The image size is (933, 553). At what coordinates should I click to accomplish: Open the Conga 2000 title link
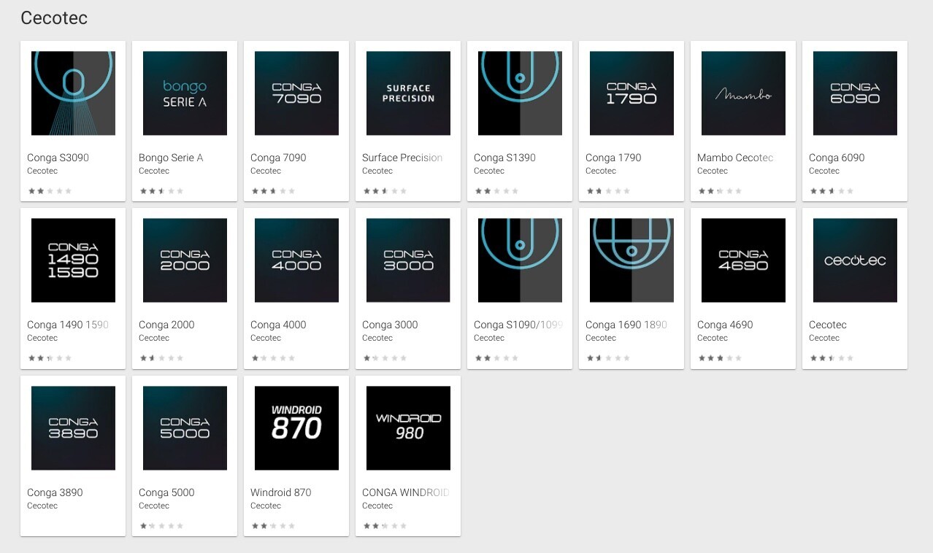(166, 325)
